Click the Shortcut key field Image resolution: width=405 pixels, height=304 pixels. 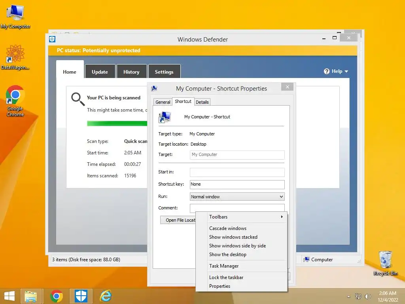pos(237,184)
